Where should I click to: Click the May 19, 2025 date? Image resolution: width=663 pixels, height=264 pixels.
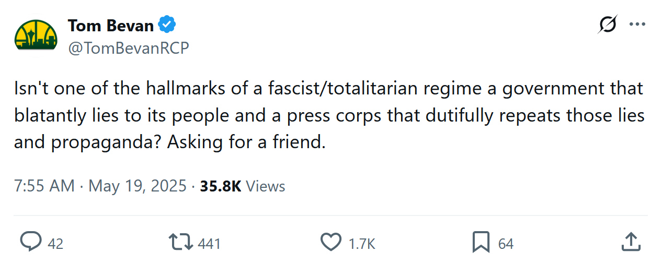tap(138, 186)
